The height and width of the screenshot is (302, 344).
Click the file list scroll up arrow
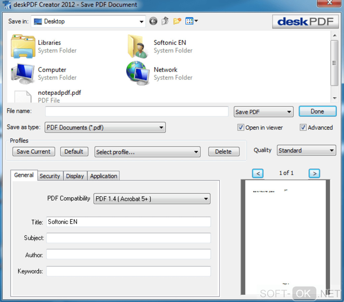pyautogui.click(x=335, y=35)
